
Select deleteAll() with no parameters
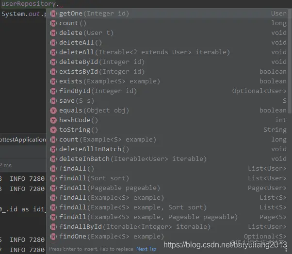[x=168, y=43]
